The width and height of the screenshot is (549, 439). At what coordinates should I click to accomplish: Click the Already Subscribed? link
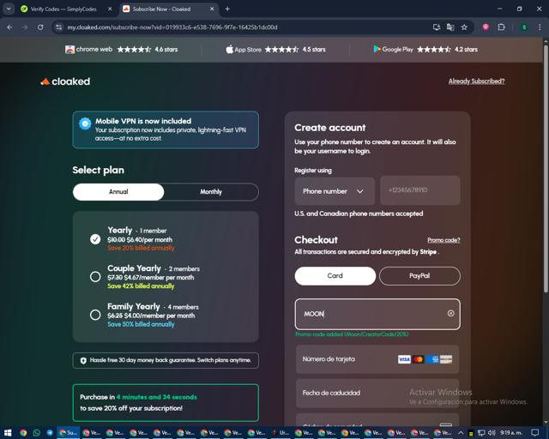(x=477, y=81)
